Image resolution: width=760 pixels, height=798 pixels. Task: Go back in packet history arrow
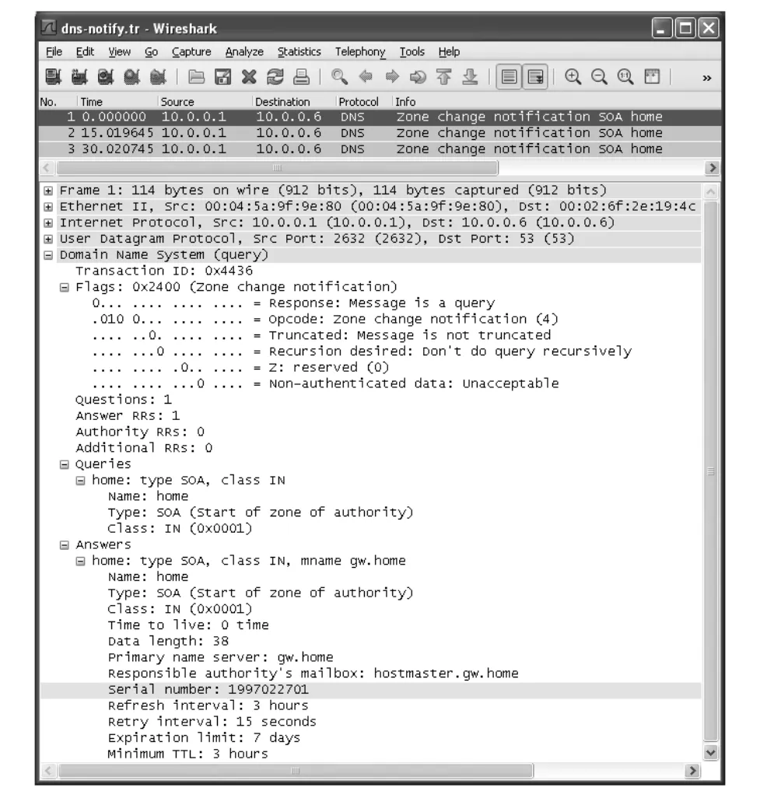366,77
